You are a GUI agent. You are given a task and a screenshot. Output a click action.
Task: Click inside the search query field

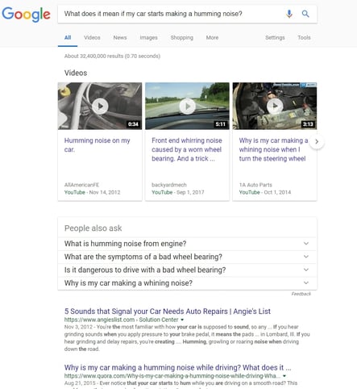coord(172,14)
